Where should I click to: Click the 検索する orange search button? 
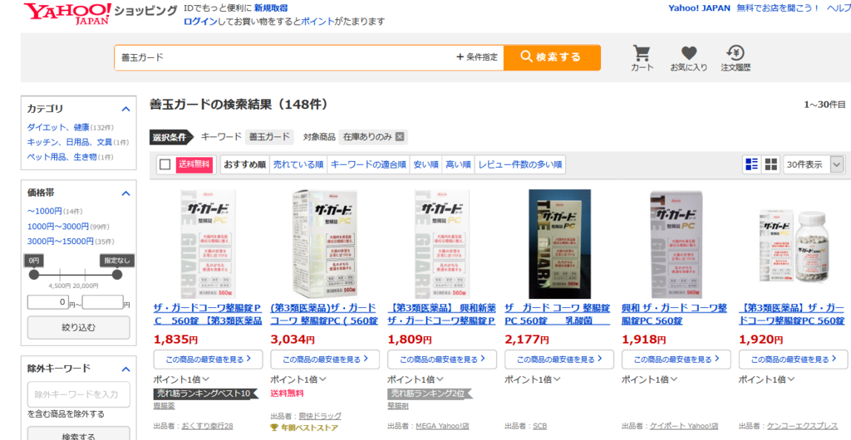[x=552, y=57]
